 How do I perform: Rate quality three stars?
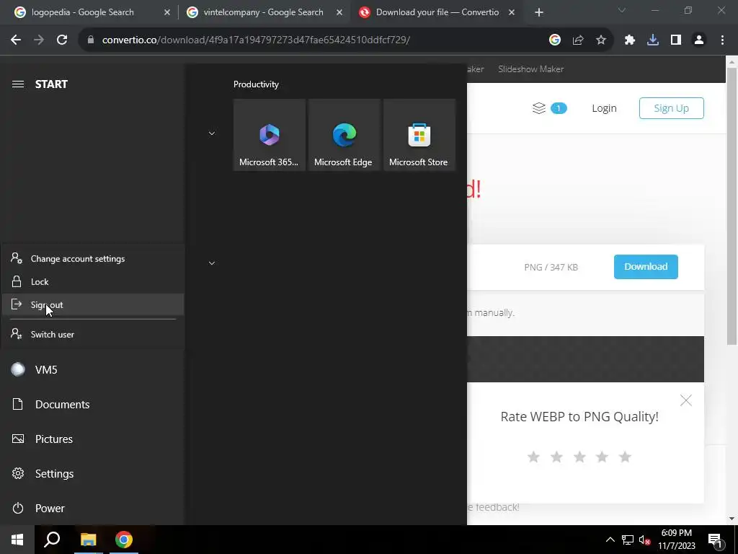click(x=579, y=457)
